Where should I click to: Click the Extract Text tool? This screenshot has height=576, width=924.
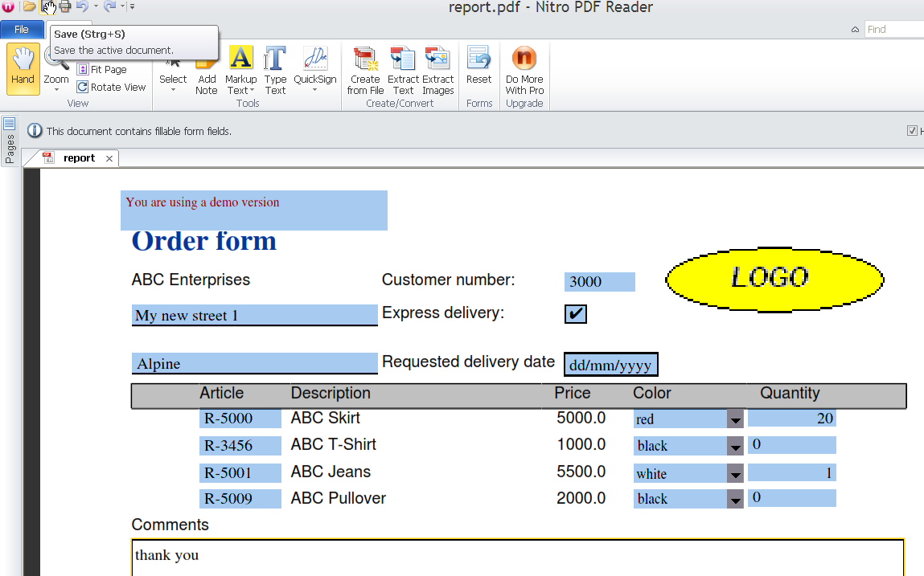[403, 70]
